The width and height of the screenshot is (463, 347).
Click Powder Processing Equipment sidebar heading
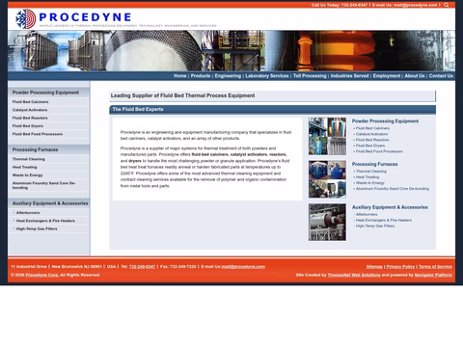[x=45, y=93]
